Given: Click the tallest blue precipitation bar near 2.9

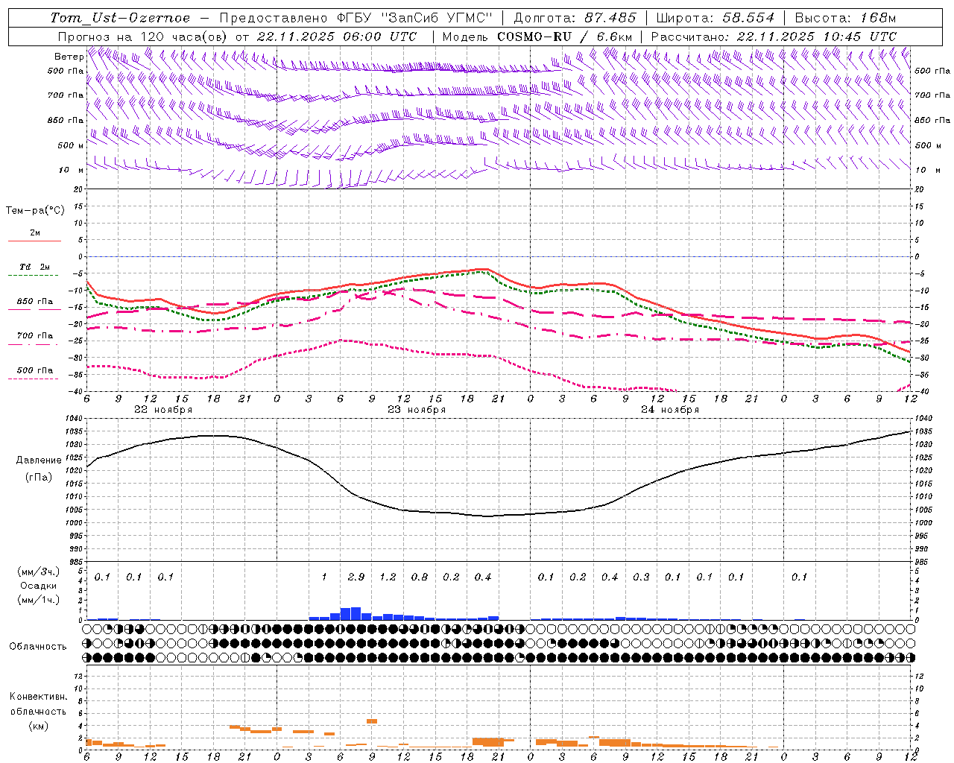Looking at the screenshot, I should [356, 613].
